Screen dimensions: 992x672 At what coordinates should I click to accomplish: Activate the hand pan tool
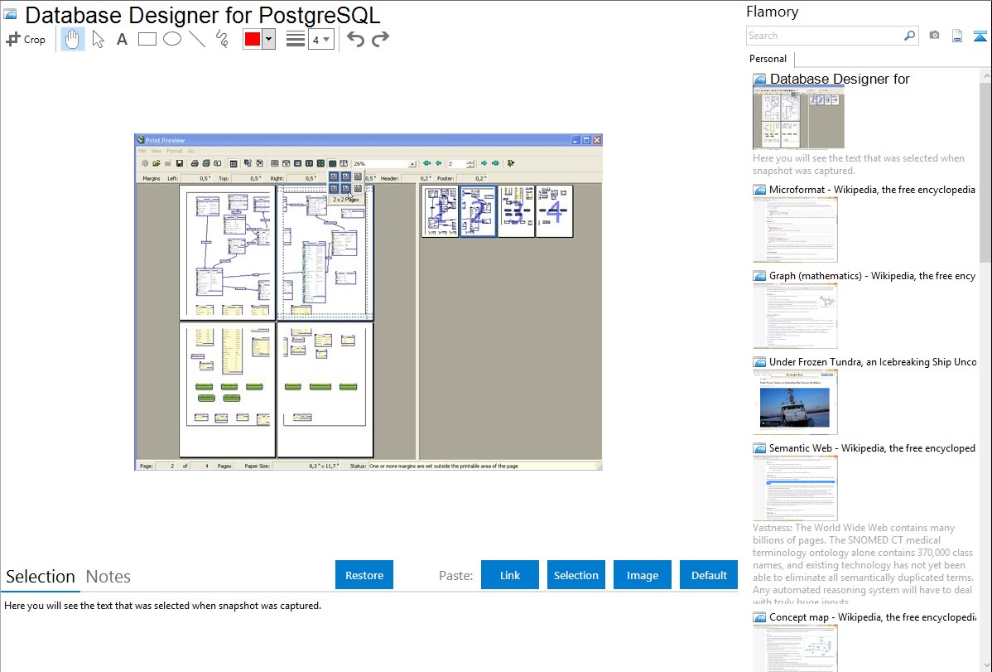72,39
